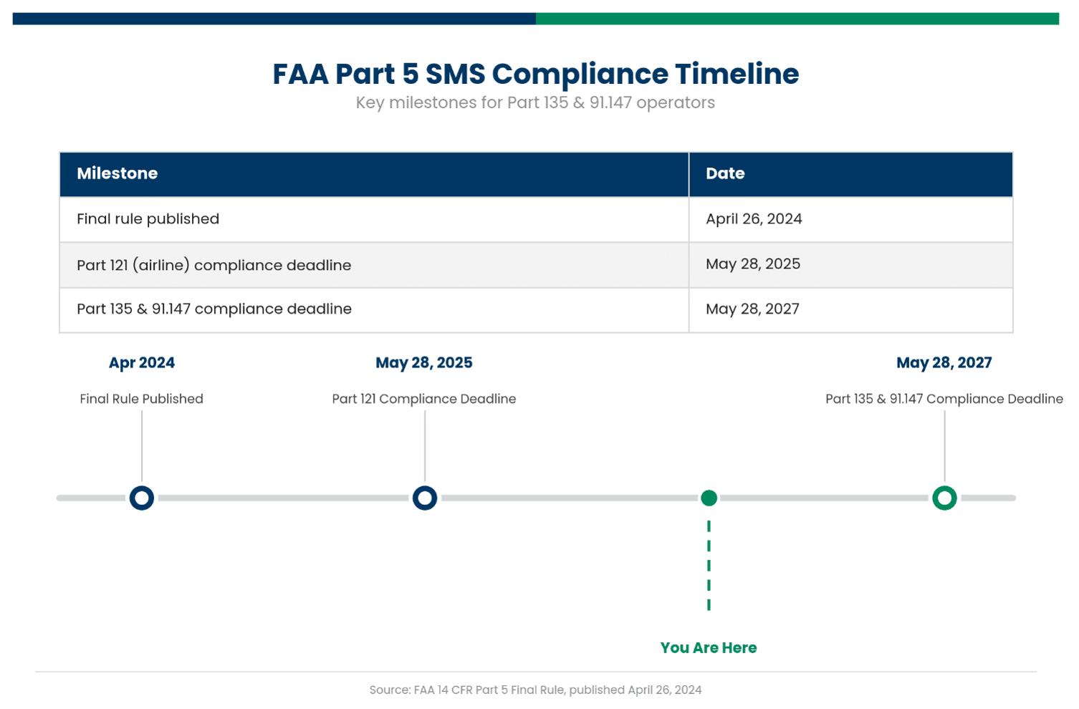The width and height of the screenshot is (1079, 709).
Task: Click the 'FAA Part 5 SMS Compliance Timeline' title
Action: (x=536, y=74)
